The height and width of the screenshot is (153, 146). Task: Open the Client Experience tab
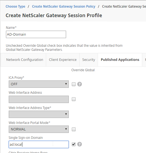63,60
